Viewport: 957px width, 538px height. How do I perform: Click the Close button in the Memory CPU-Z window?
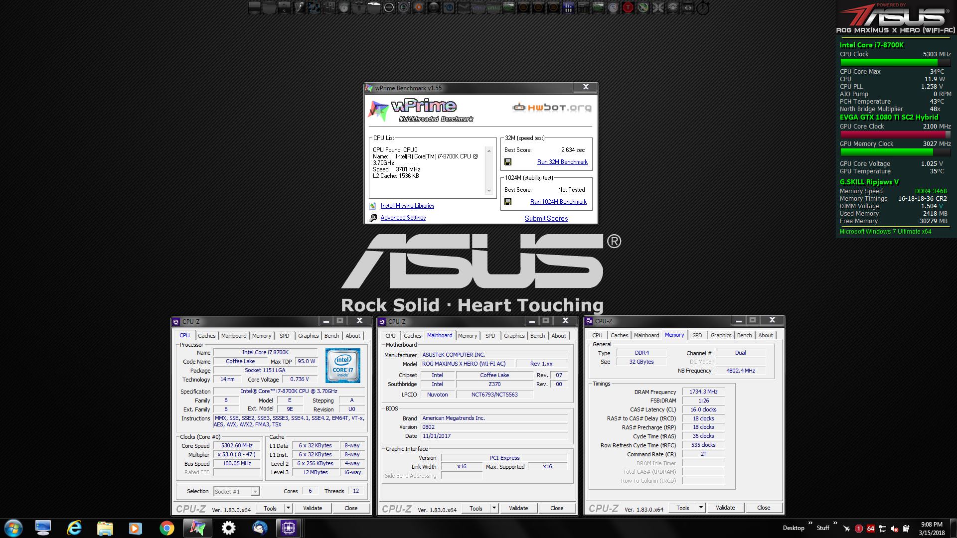[x=764, y=508]
